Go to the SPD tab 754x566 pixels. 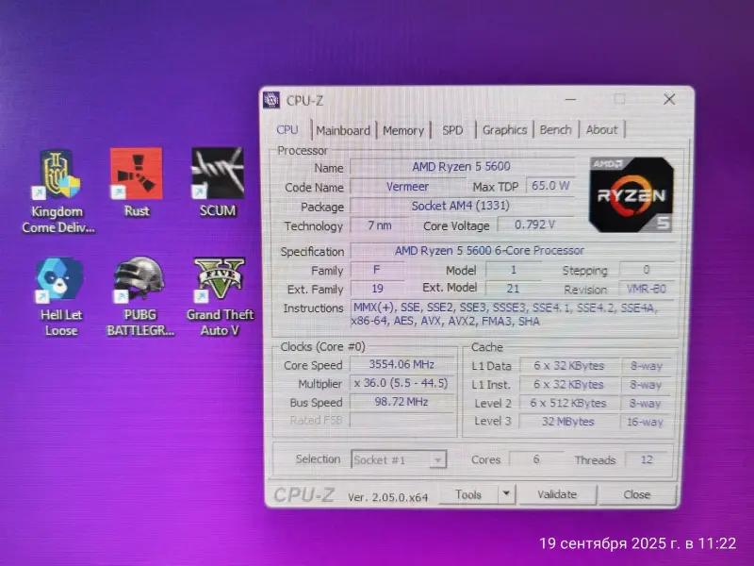pos(452,130)
